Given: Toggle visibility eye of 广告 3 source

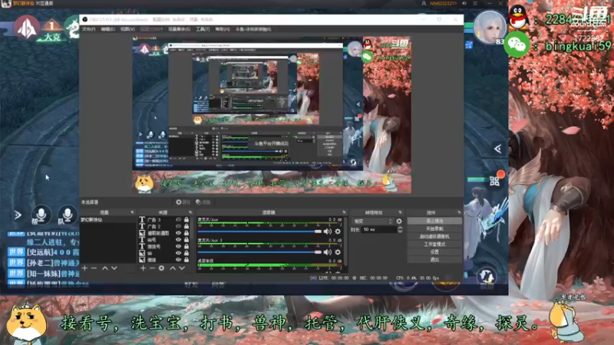Looking at the screenshot, I should coord(179,220).
